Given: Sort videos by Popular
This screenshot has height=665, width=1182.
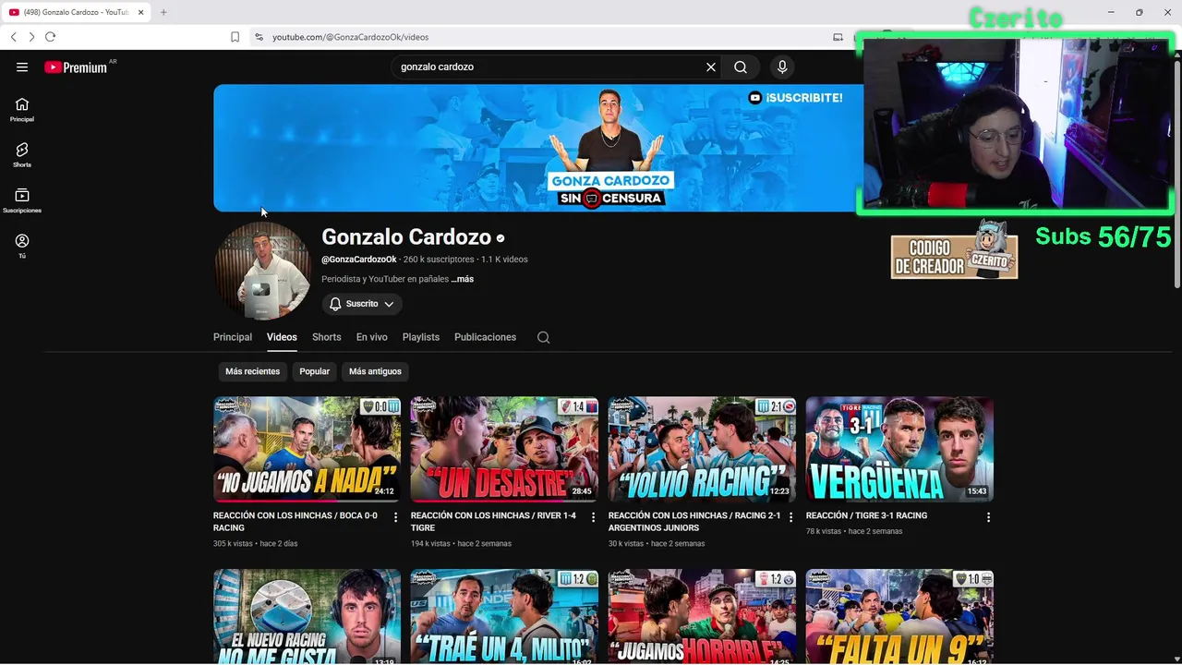Looking at the screenshot, I should (314, 371).
